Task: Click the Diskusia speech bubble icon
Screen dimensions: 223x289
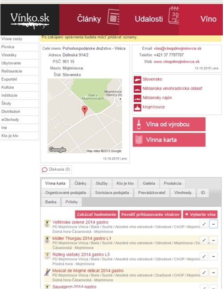Action: click(x=45, y=170)
